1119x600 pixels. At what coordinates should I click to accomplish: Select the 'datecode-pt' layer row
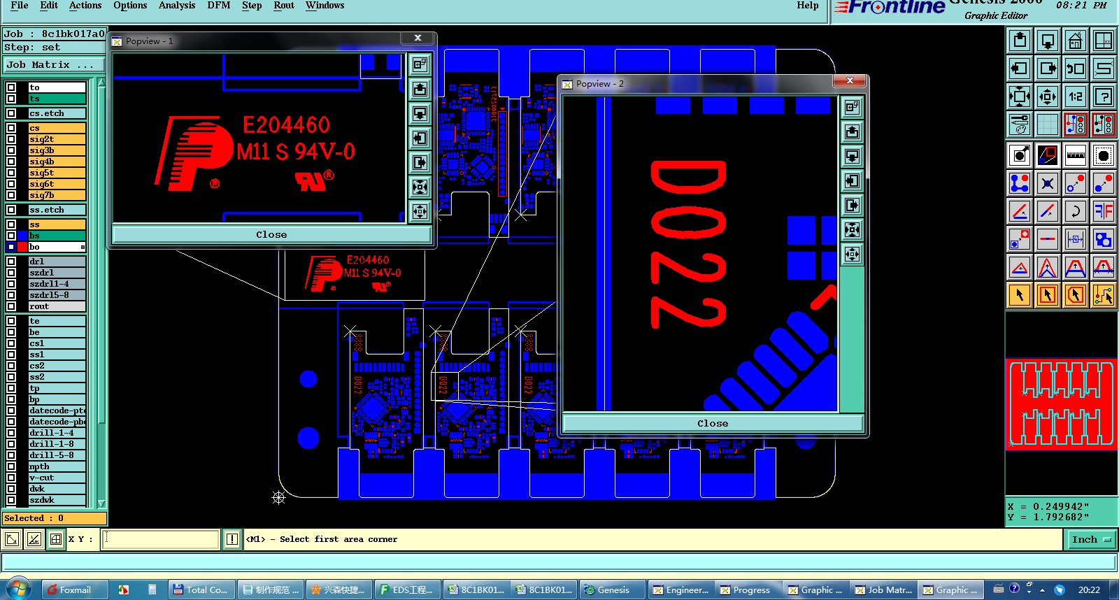pos(57,410)
